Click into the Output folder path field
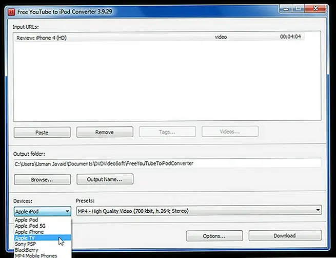The image size is (336, 258). tap(167, 163)
